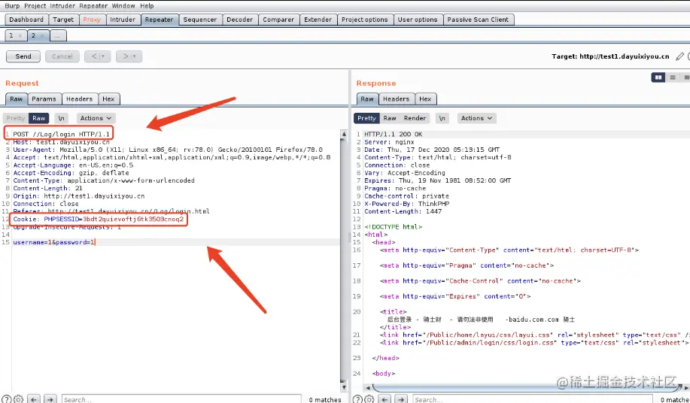Toggle \n display in the Response viewer

click(442, 118)
